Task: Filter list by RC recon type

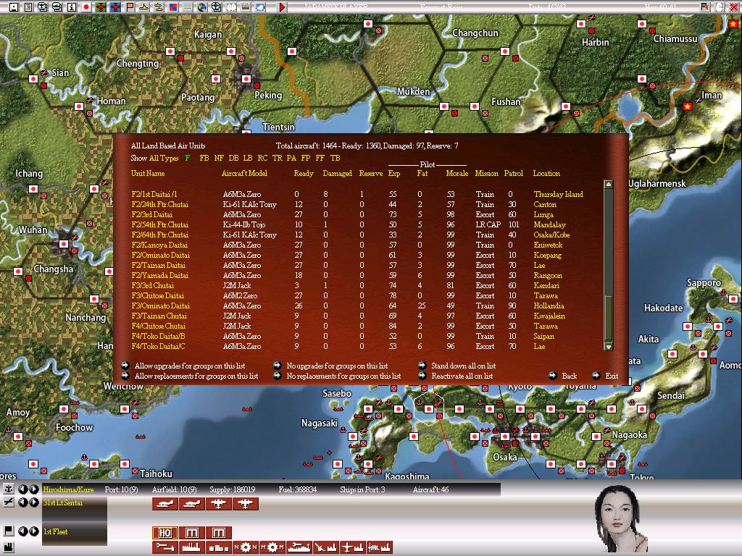Action: click(262, 158)
